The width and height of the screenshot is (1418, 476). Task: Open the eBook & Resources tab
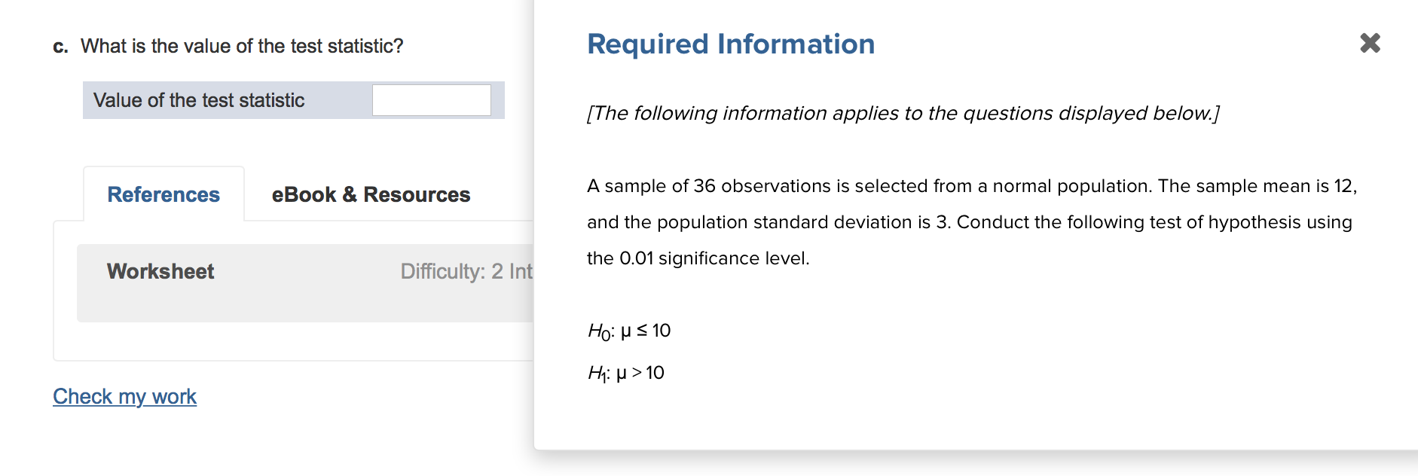coord(371,194)
